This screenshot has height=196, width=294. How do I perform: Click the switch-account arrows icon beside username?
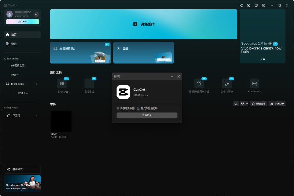click(x=36, y=14)
